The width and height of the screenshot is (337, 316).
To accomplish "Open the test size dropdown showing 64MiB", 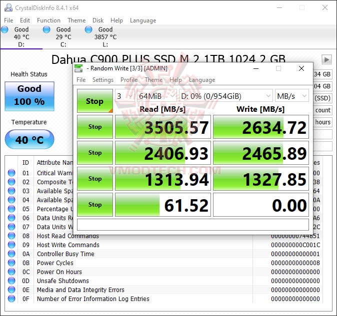I will pos(157,96).
